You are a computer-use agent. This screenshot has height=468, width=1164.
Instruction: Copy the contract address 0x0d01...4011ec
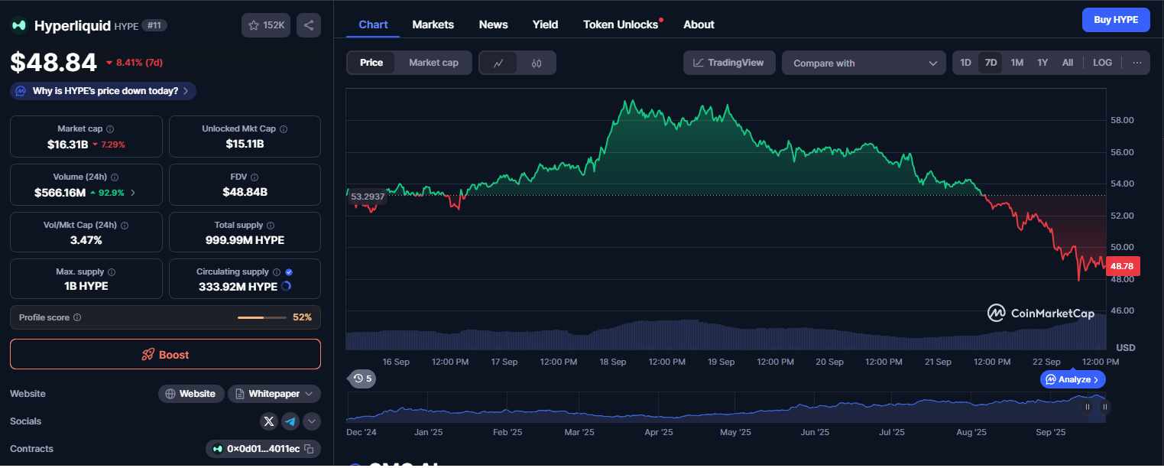[x=309, y=449]
